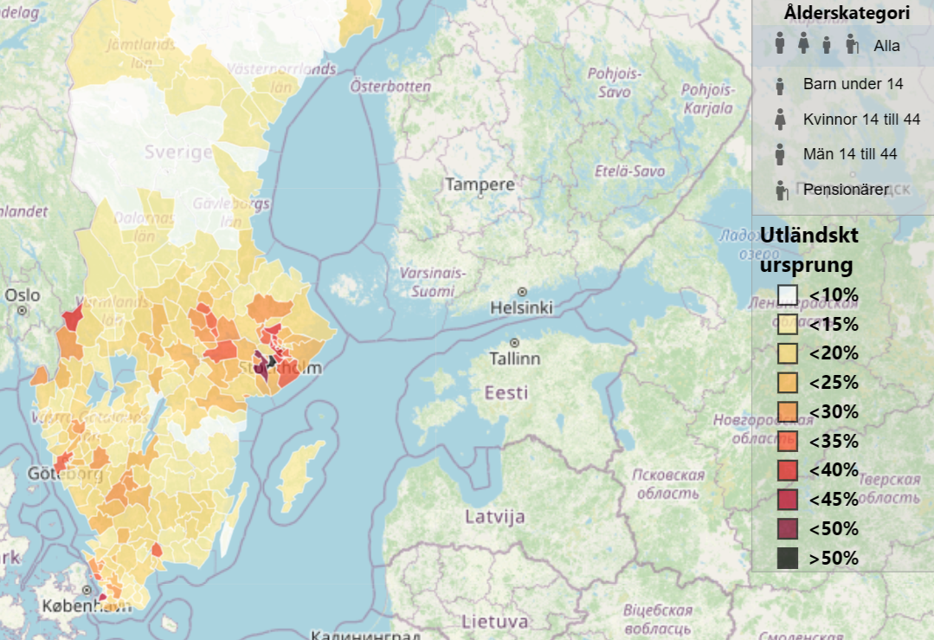This screenshot has width=934, height=640.
Task: Click the Helsinki city marker on the map
Action: pyautogui.click(x=521, y=292)
